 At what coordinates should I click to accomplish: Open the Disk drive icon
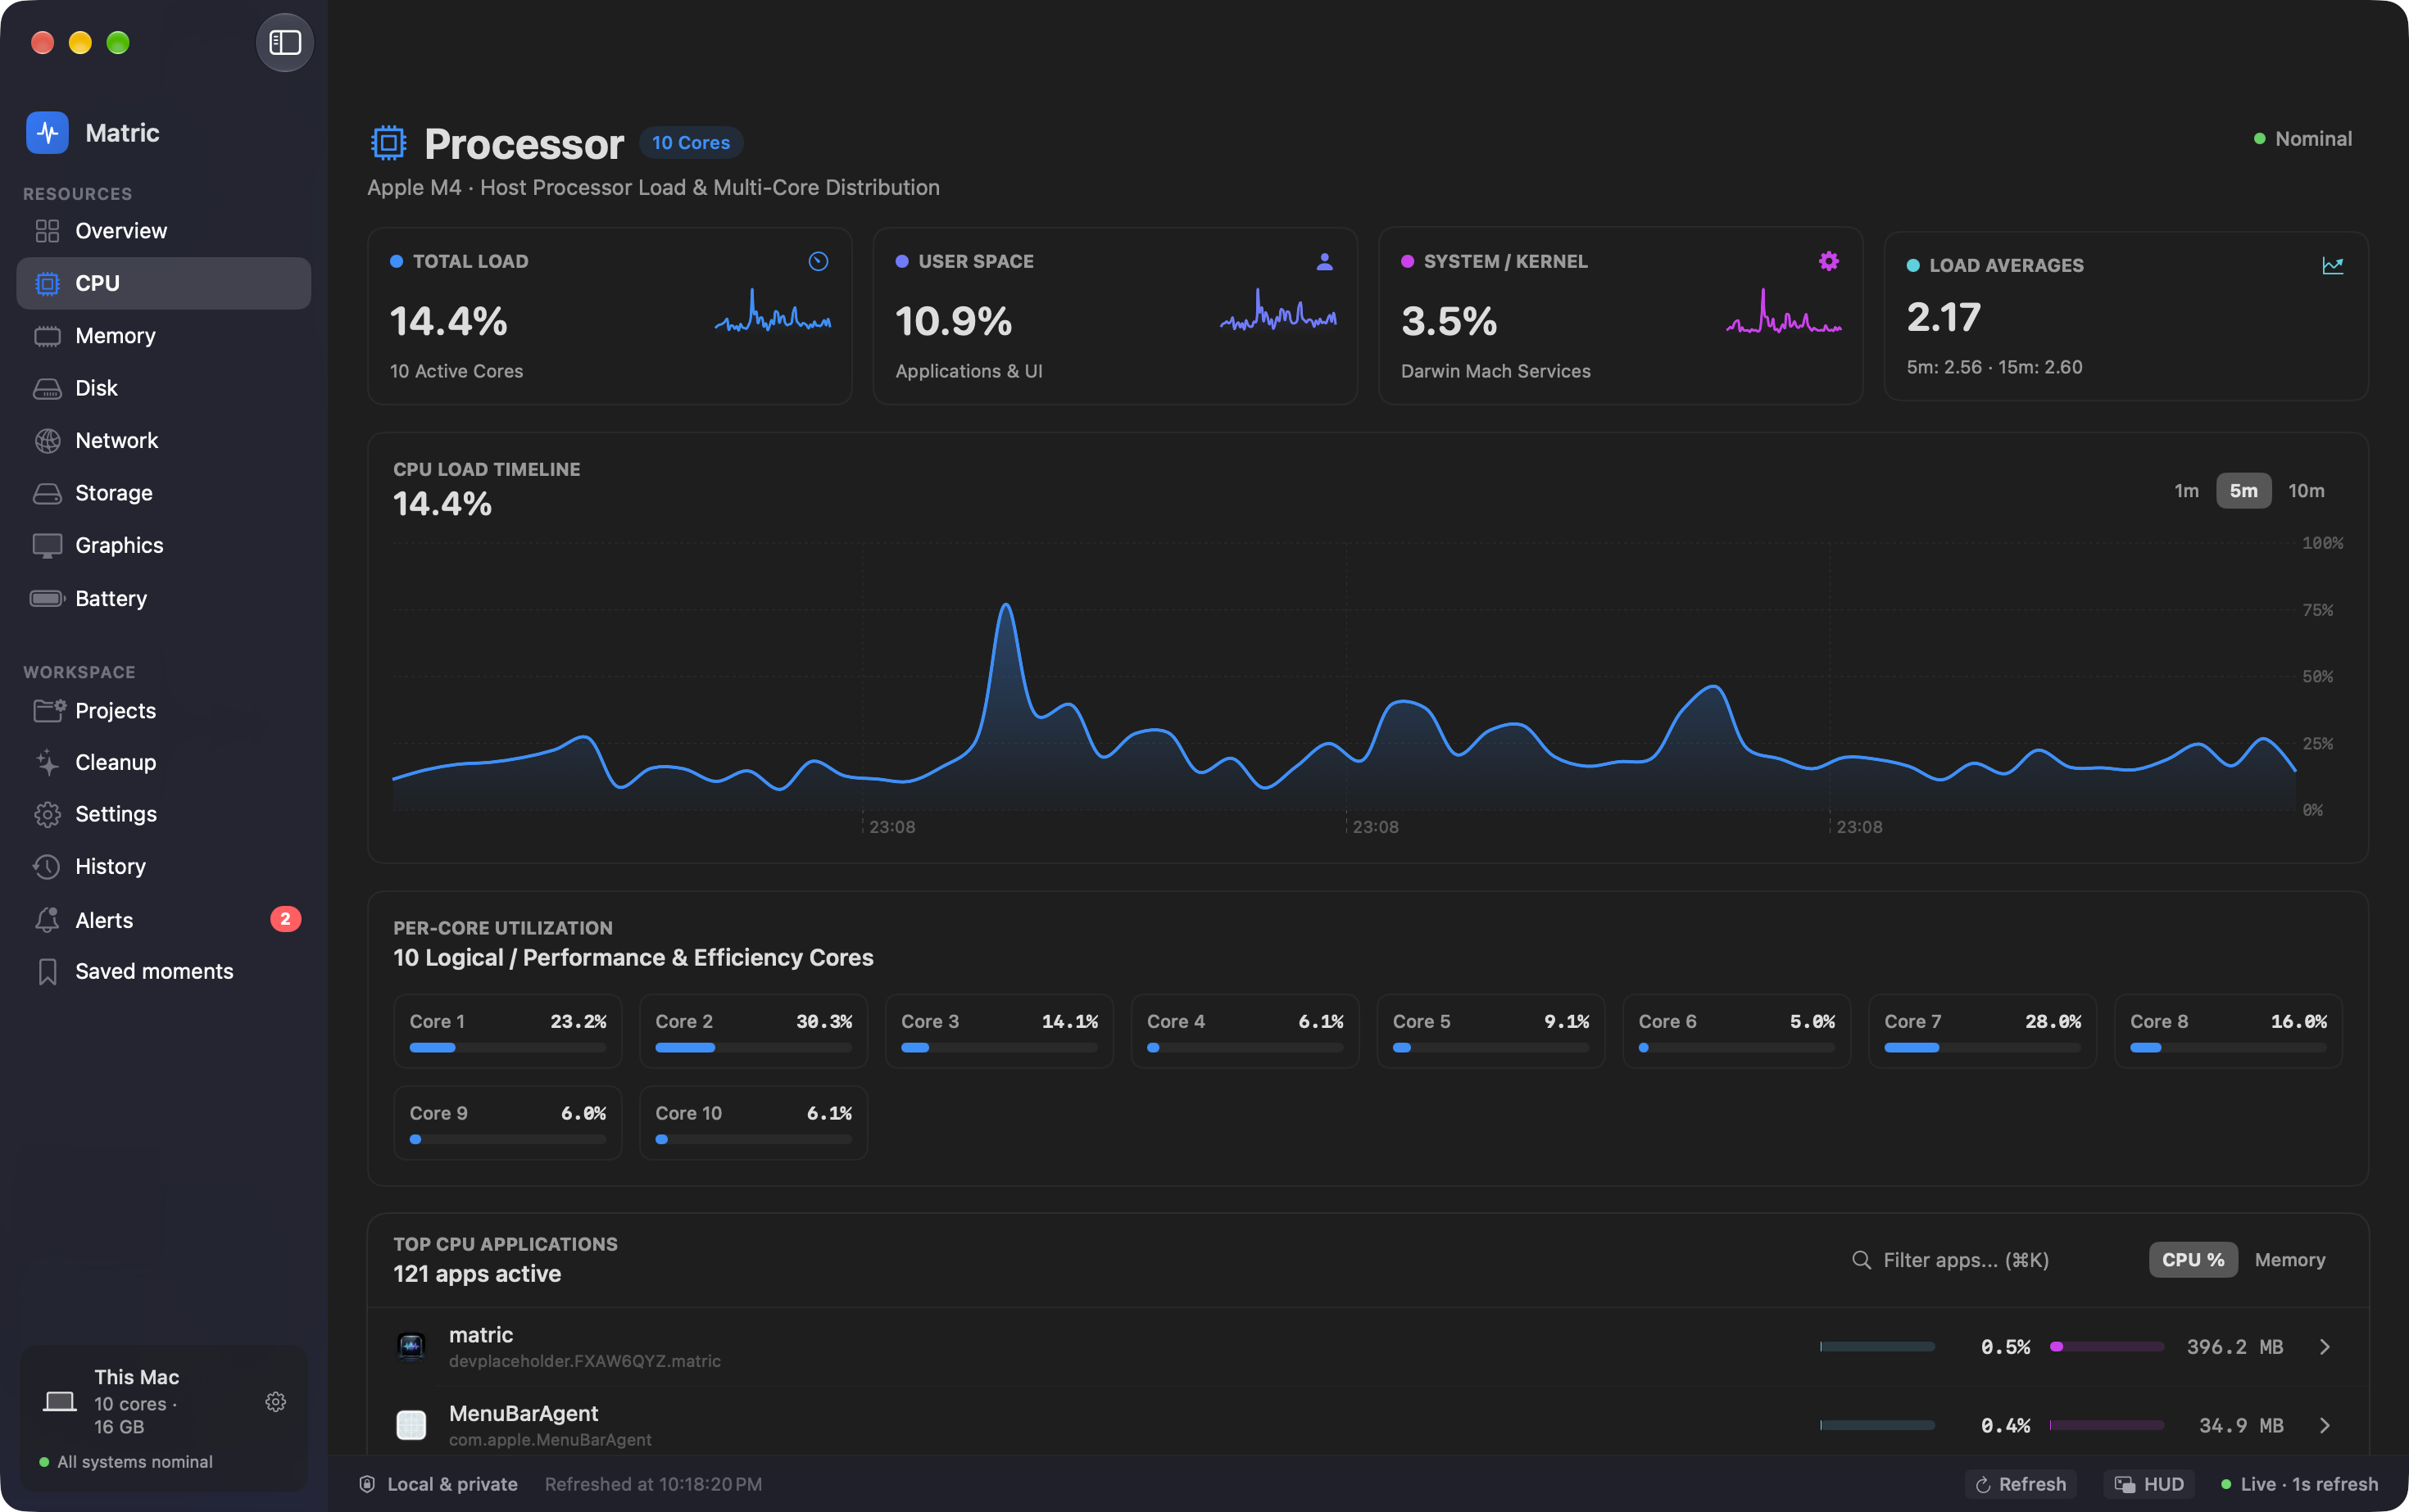click(47, 388)
